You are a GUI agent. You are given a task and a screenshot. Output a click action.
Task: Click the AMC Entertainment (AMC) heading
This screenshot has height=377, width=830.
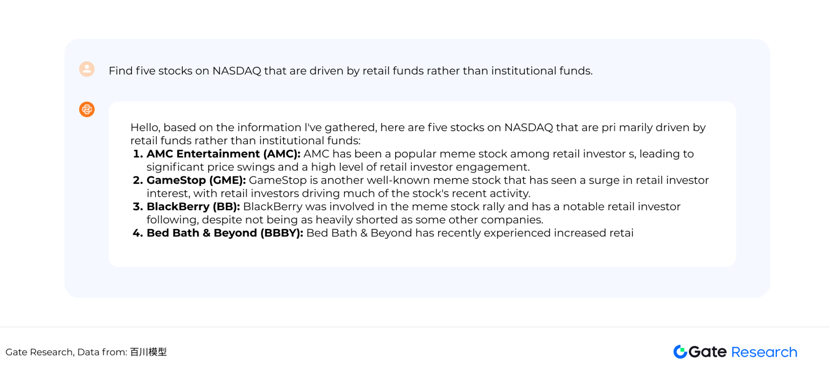tap(224, 154)
